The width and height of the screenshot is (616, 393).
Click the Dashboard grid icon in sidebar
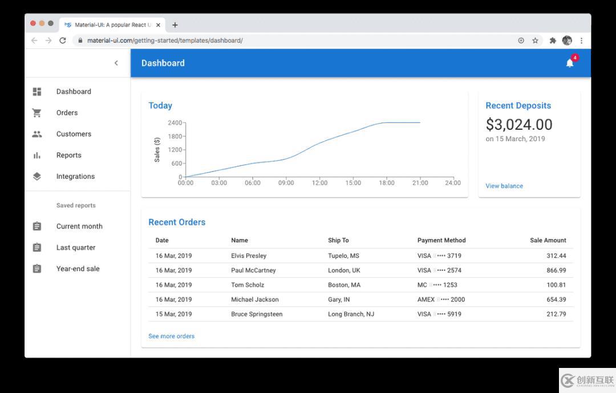pos(37,91)
